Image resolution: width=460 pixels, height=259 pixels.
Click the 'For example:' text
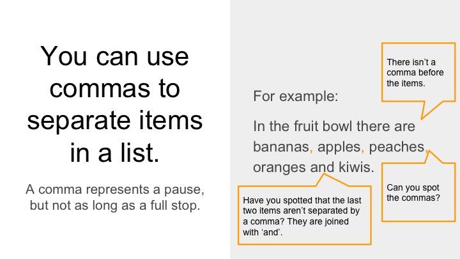(295, 97)
